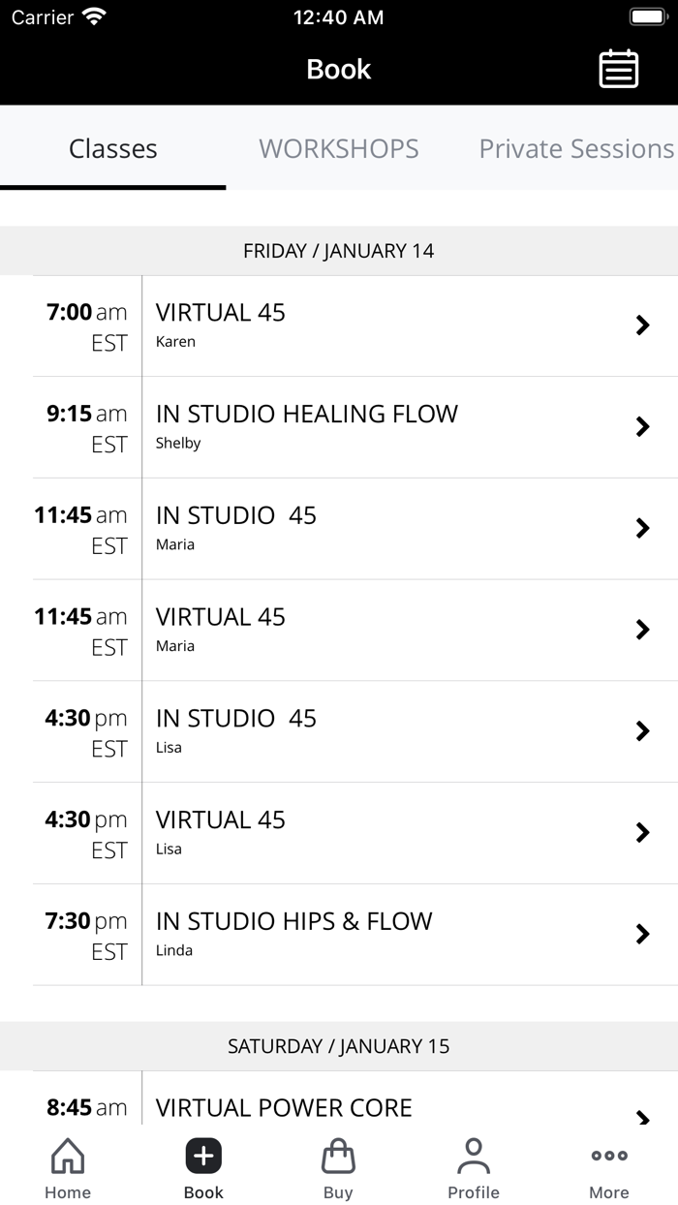Screen dimensions: 678x1205
Task: Open chevron for IN STUDIO HEALING FLOW
Action: (x=339, y=427)
